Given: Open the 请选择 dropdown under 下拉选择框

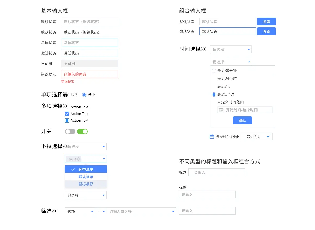Looking at the screenshot, I should pyautogui.click(x=86, y=147).
